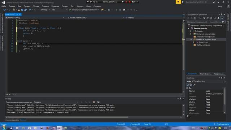Click the Properties wrench in Solution Explorer toolbar
Image resolution: width=231 pixels, height=130 pixels.
[x=218, y=18]
